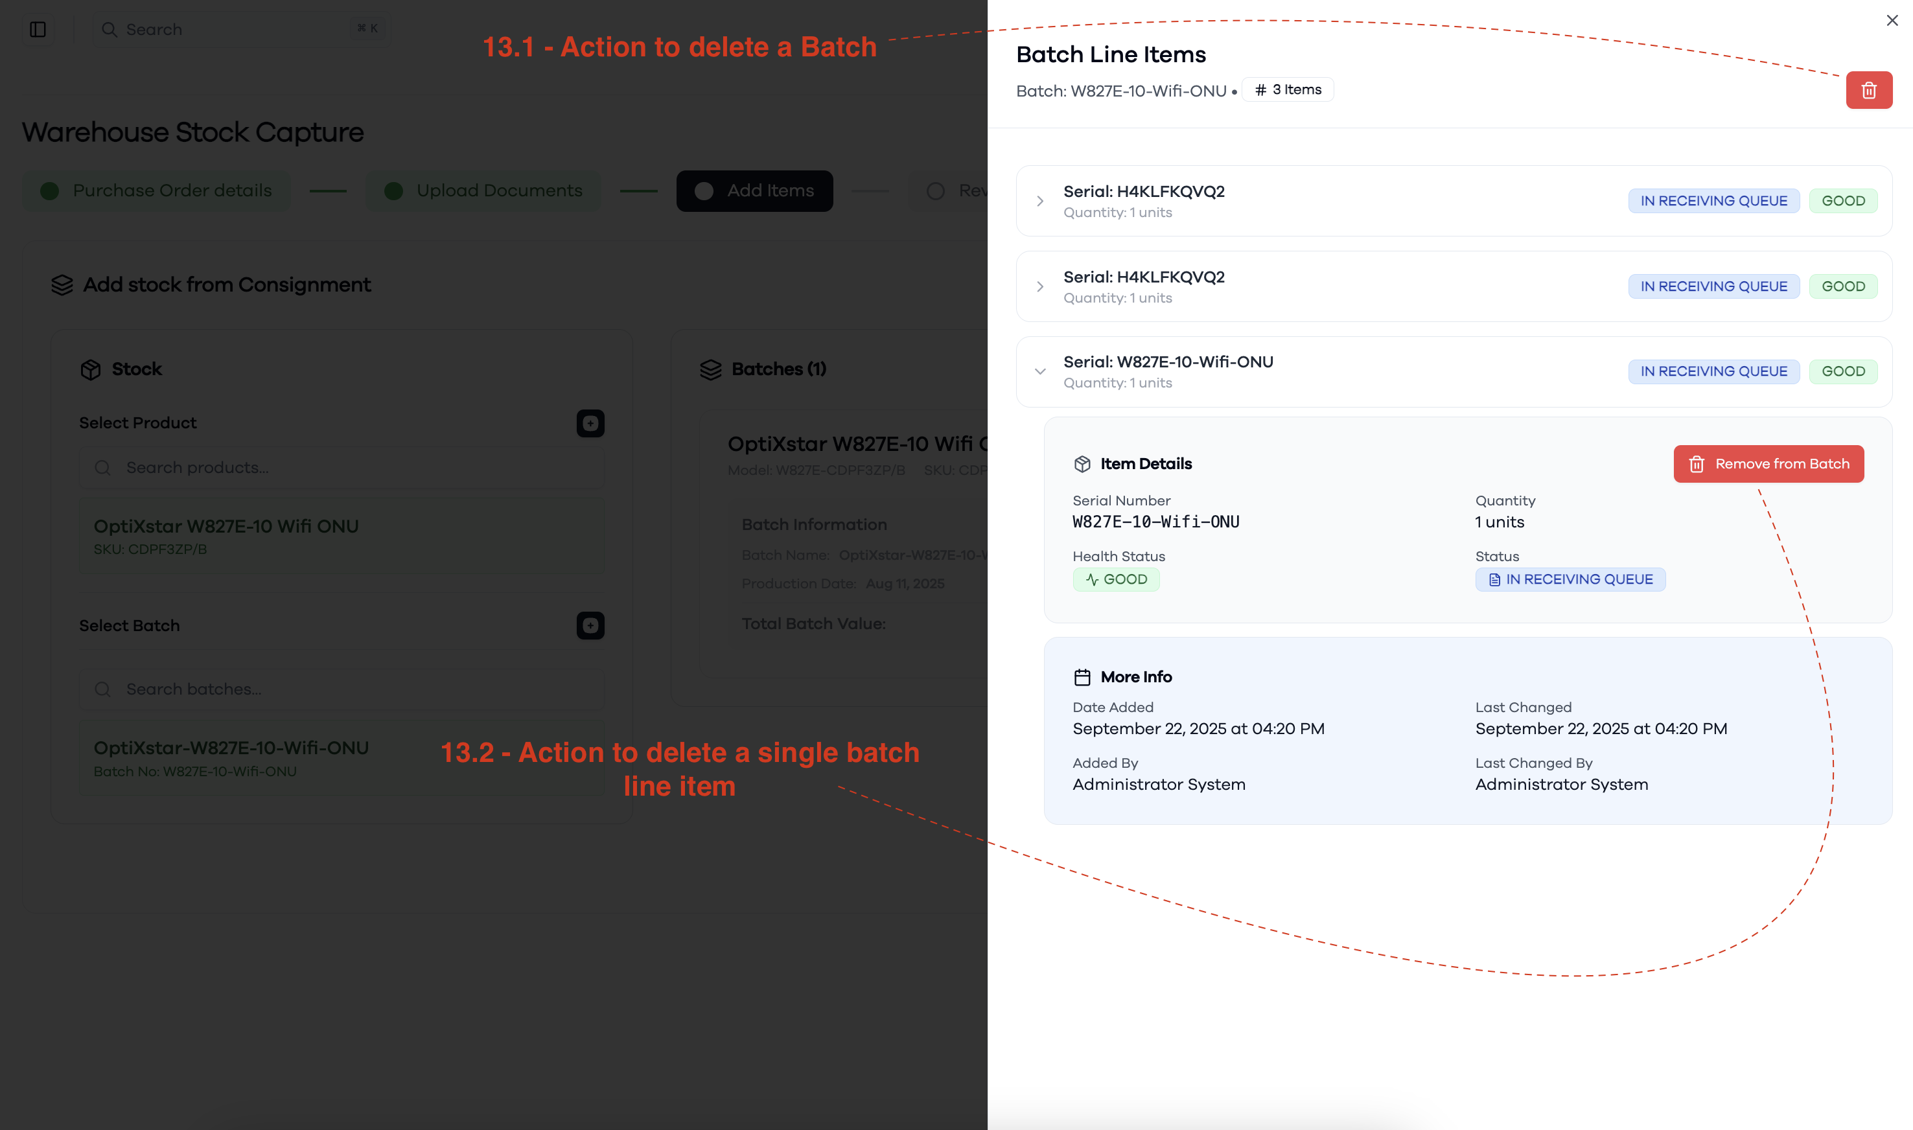The image size is (1913, 1130).
Task: Click the serial number value W827E-10-Wifi-ONU
Action: click(1155, 522)
